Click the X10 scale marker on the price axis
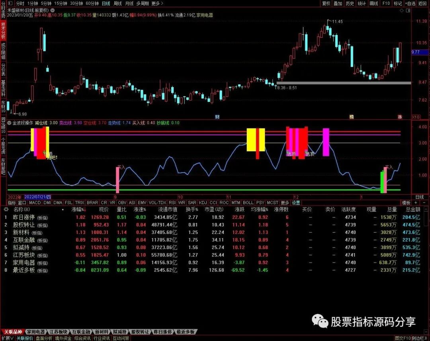The image size is (430, 341). (416, 117)
